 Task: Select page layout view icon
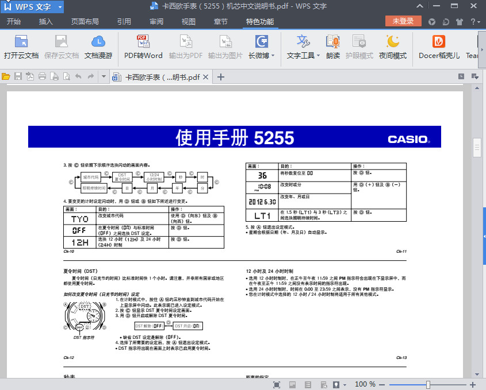(292, 385)
